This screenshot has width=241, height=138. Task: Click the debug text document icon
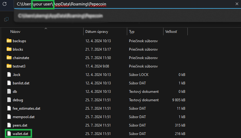pos(9,100)
